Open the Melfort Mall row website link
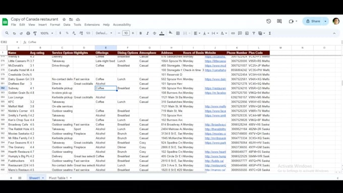Viewport: 343px width, 193px height. [x=215, y=106]
